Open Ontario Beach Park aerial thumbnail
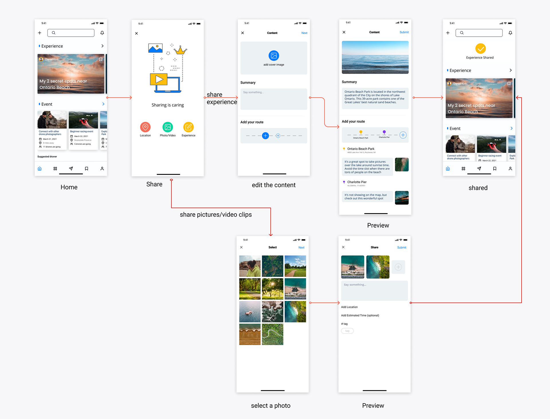The image size is (550, 419). pyautogui.click(x=402, y=165)
